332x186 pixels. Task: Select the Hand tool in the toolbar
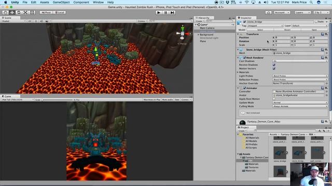tap(6, 12)
